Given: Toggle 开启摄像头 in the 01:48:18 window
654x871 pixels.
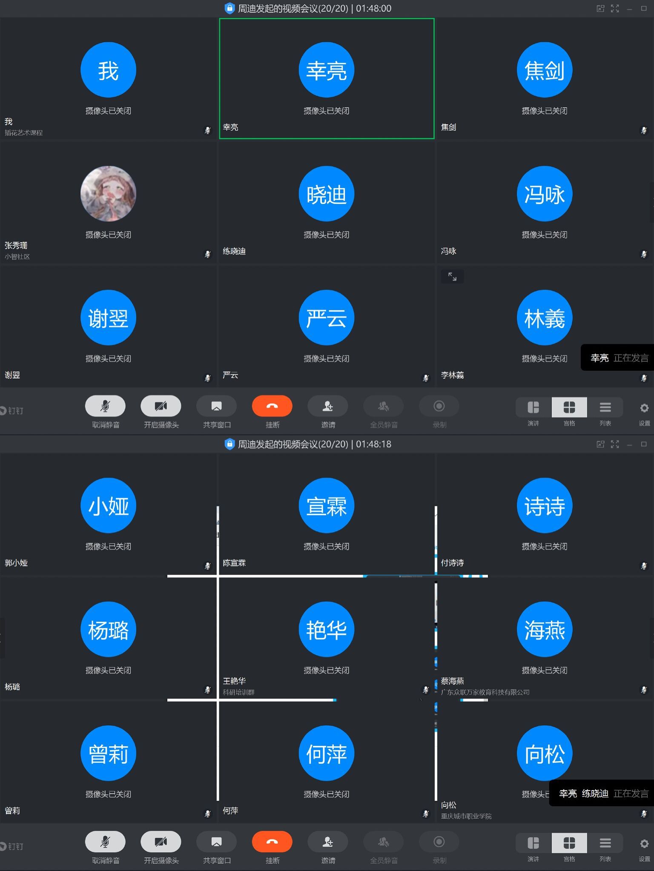Looking at the screenshot, I should coord(161,842).
